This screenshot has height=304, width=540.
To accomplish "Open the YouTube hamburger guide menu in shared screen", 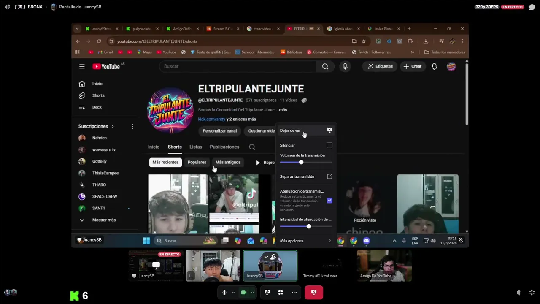I will [82, 66].
